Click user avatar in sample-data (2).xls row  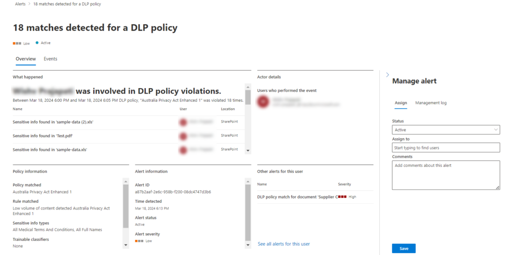(x=184, y=122)
